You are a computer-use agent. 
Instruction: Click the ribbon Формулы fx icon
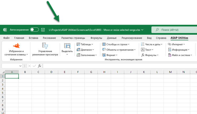143,55
